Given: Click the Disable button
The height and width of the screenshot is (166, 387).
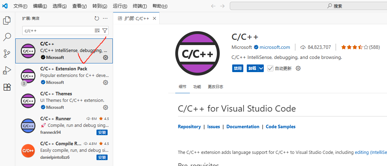Looking at the screenshot, I should click(x=238, y=68).
